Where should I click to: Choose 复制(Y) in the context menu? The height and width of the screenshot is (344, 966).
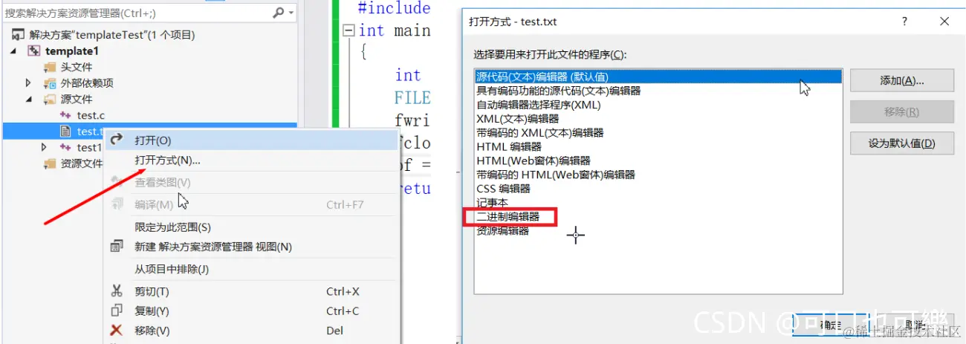[251, 311]
